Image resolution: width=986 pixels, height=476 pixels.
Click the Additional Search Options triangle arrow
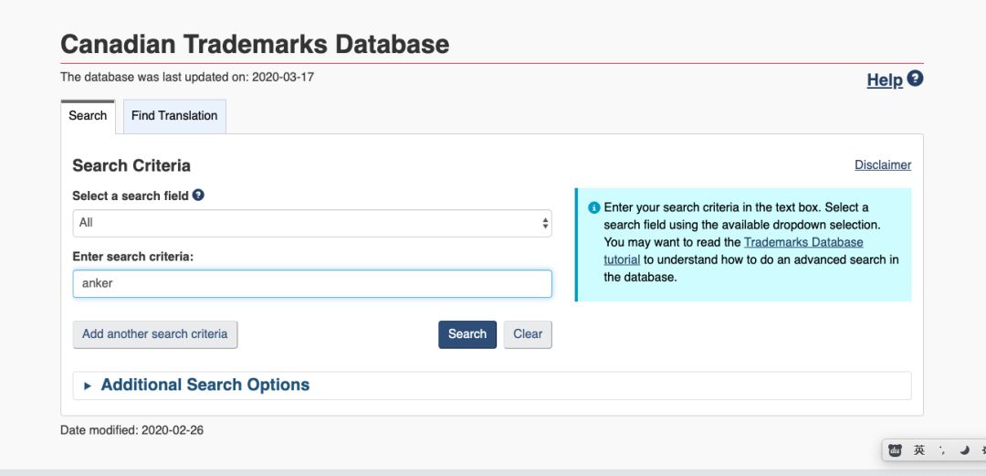pos(88,386)
